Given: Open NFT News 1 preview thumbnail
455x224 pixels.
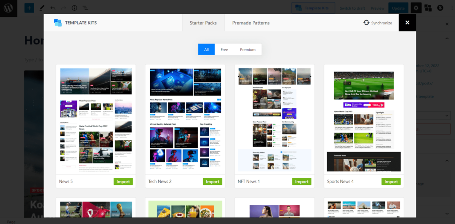Looking at the screenshot, I should [275, 120].
